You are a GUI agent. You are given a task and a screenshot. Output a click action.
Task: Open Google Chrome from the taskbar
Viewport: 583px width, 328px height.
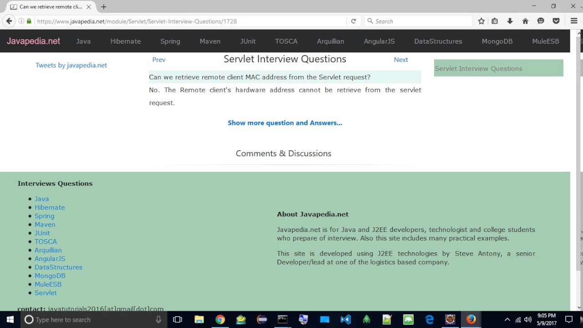220,319
